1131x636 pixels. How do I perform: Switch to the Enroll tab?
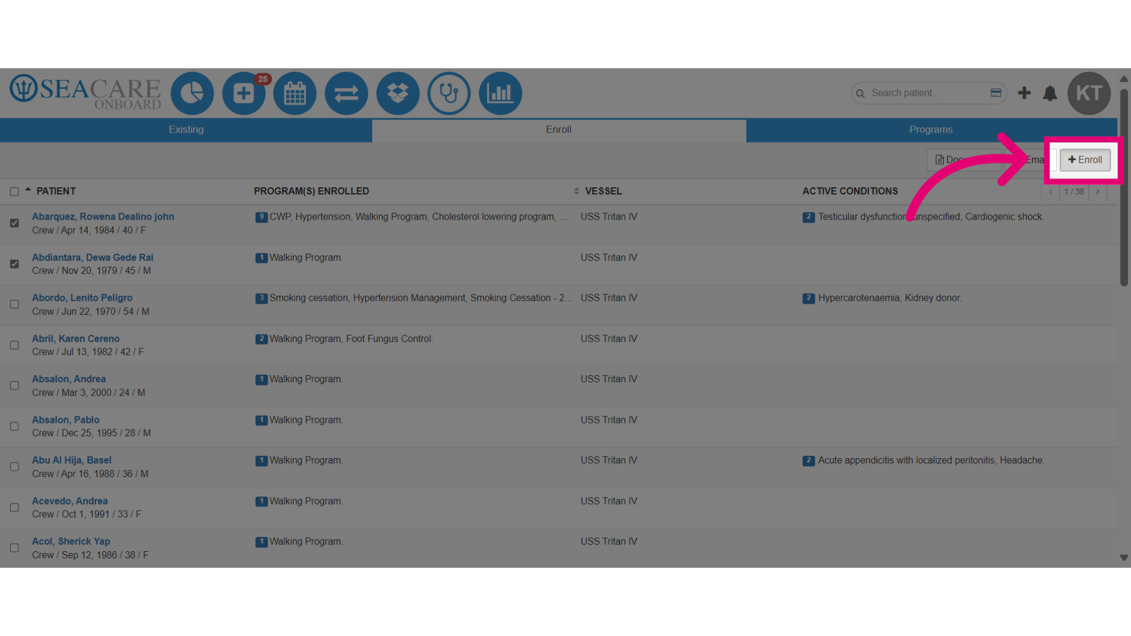tap(558, 130)
